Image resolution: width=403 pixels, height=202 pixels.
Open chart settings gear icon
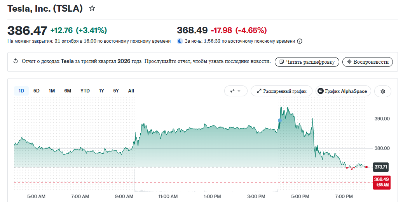coord(383,91)
